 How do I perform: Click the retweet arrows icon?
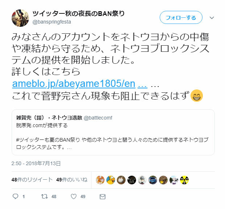pyautogui.click(x=44, y=196)
